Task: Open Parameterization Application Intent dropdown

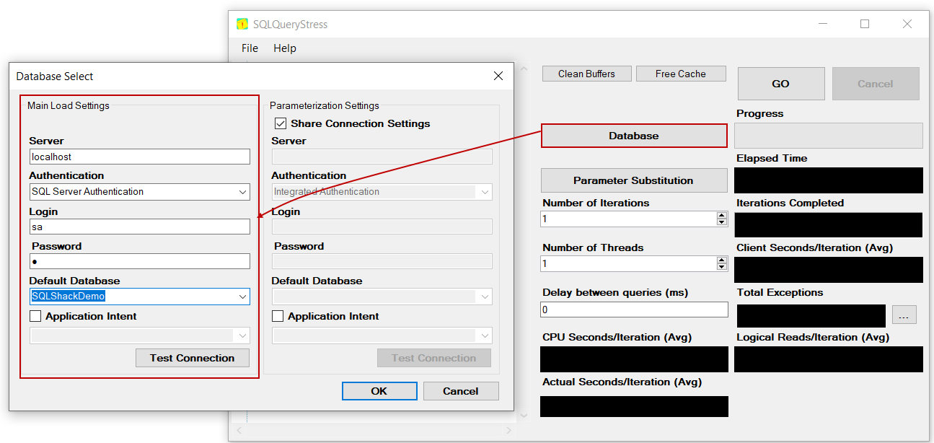Action: click(x=485, y=335)
